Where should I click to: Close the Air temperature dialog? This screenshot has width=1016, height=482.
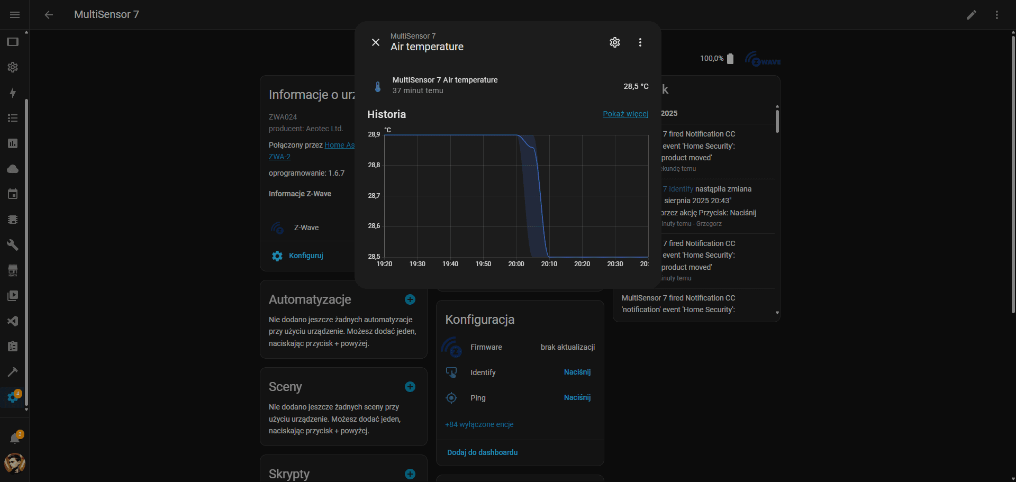tap(376, 42)
